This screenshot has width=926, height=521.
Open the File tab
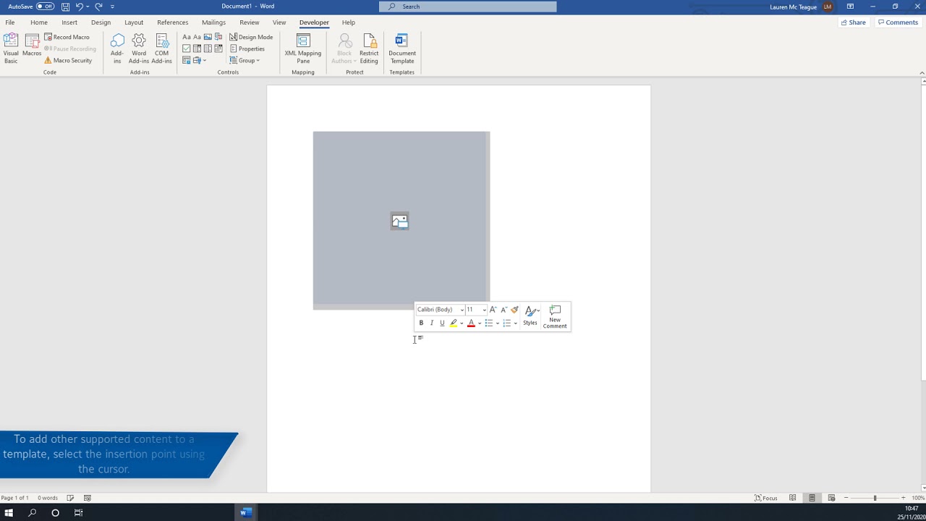[10, 22]
